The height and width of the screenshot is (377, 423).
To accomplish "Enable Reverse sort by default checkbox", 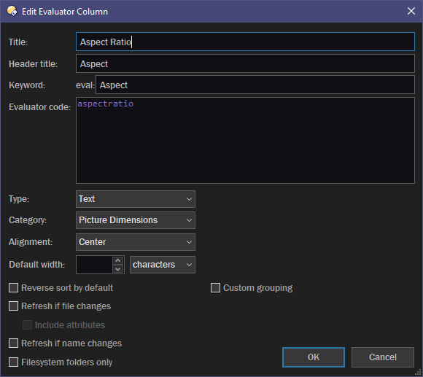I will pos(13,288).
